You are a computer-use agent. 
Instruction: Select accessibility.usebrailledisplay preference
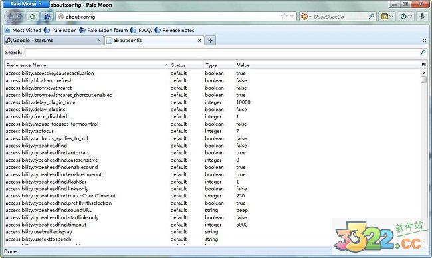(213, 232)
